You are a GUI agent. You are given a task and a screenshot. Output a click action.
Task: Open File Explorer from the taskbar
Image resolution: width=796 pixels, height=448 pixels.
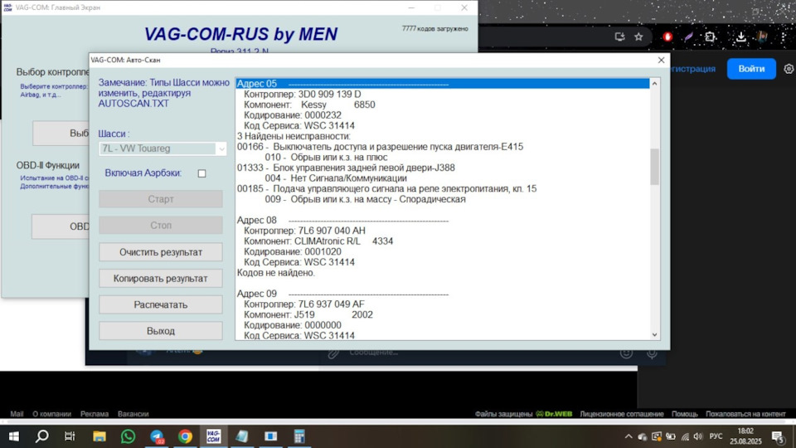pos(99,436)
